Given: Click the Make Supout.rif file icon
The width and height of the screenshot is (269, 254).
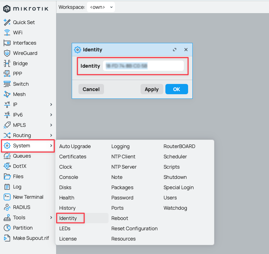Looking at the screenshot, I should coord(7,238).
